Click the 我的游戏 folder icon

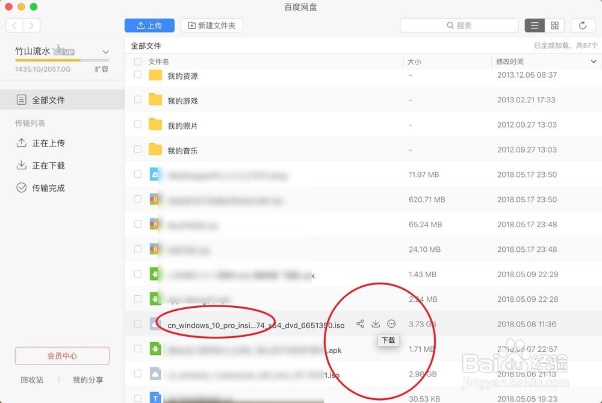[155, 99]
